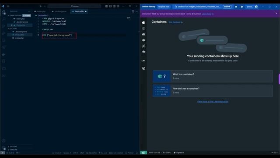The width and height of the screenshot is (280, 158).
Task: Open Dockerfile in the LECTURE folder
Action: pyautogui.click(x=20, y=35)
